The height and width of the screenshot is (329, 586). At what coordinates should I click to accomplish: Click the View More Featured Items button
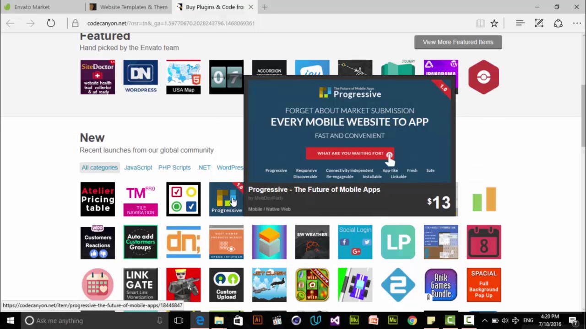tap(458, 42)
